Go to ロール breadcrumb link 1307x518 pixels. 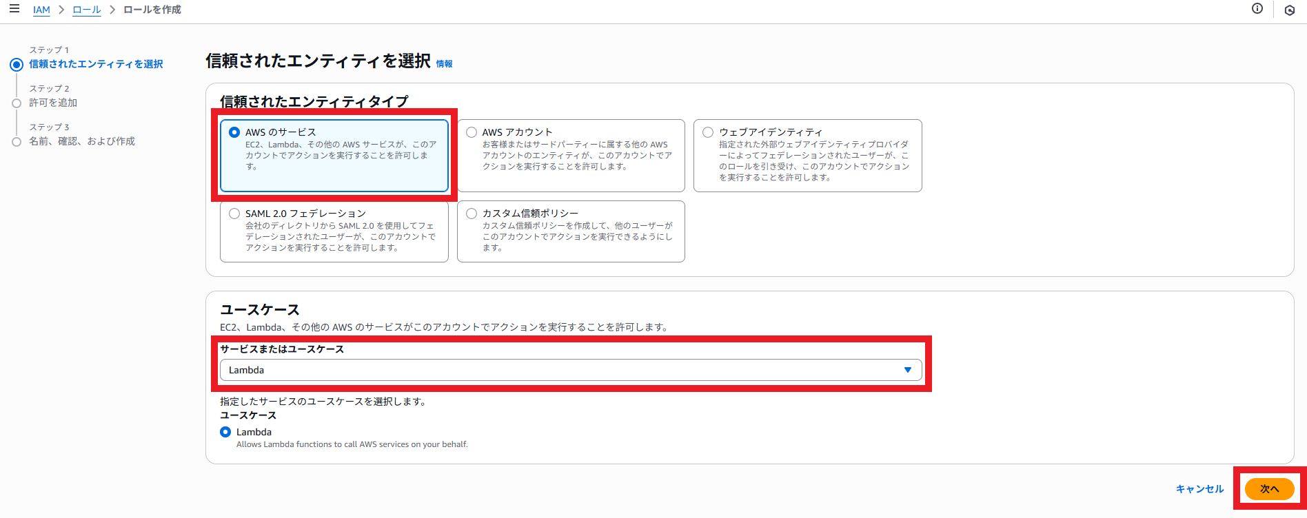pos(87,10)
